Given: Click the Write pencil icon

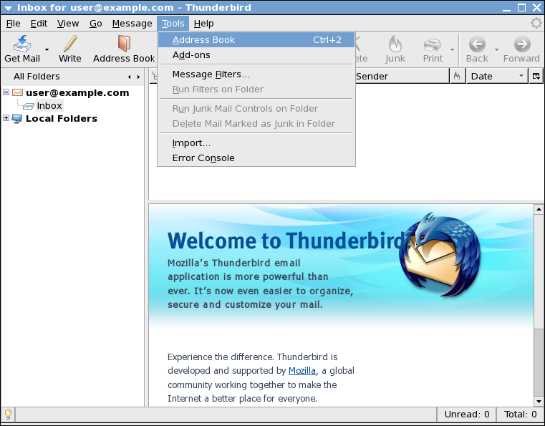Looking at the screenshot, I should [70, 44].
